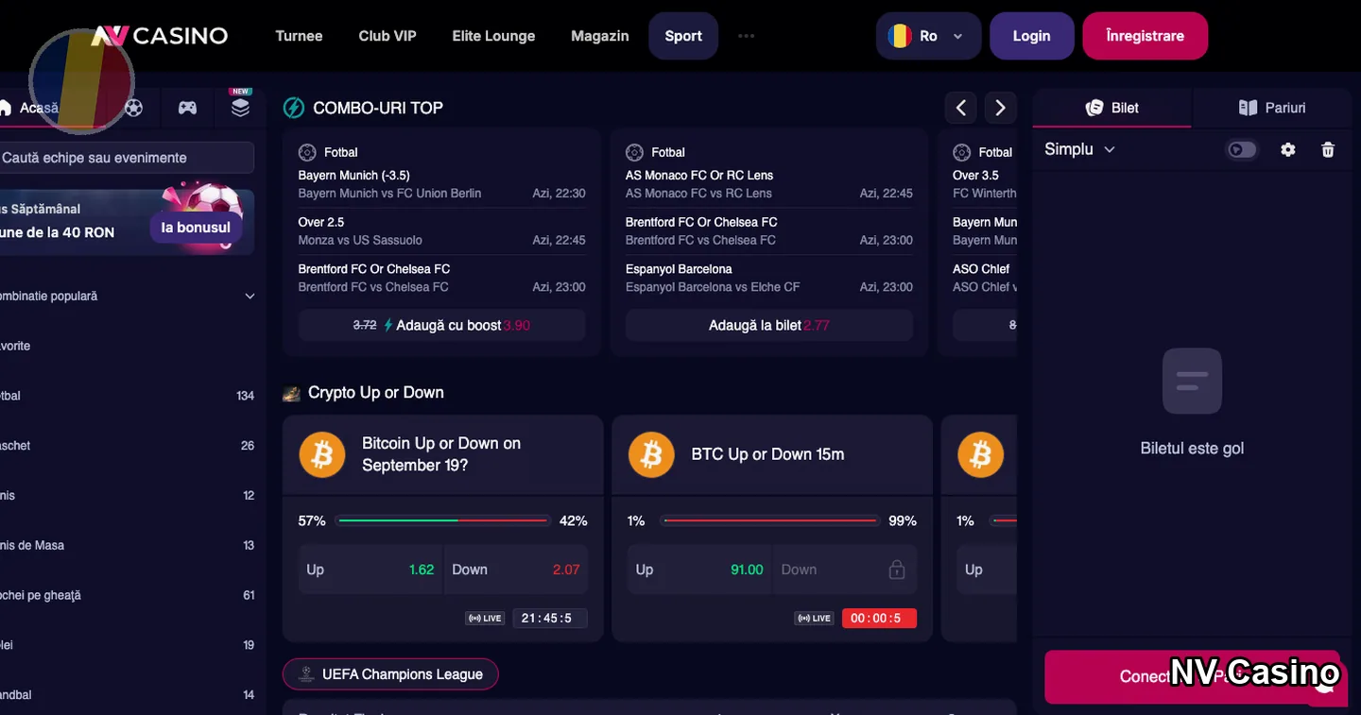
Task: Open the Elite Lounge menu item
Action: pos(493,36)
